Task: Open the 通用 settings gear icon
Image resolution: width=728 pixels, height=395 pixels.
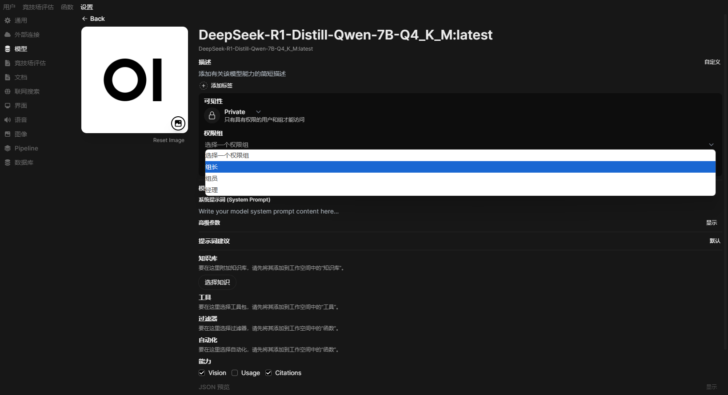Action: (8, 20)
